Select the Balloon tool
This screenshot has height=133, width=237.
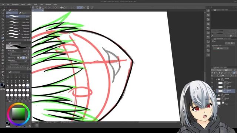[x=3, y=78]
